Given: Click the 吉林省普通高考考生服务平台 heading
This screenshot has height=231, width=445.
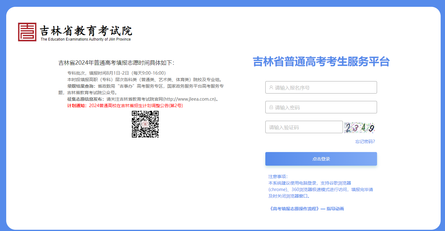Looking at the screenshot, I should 321,62.
